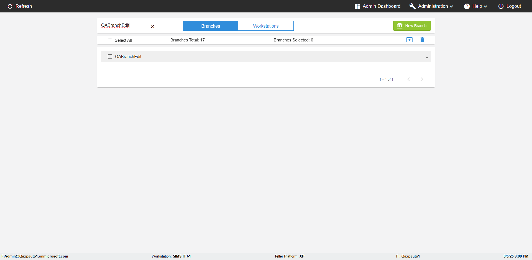Click the Logout text

click(x=514, y=6)
